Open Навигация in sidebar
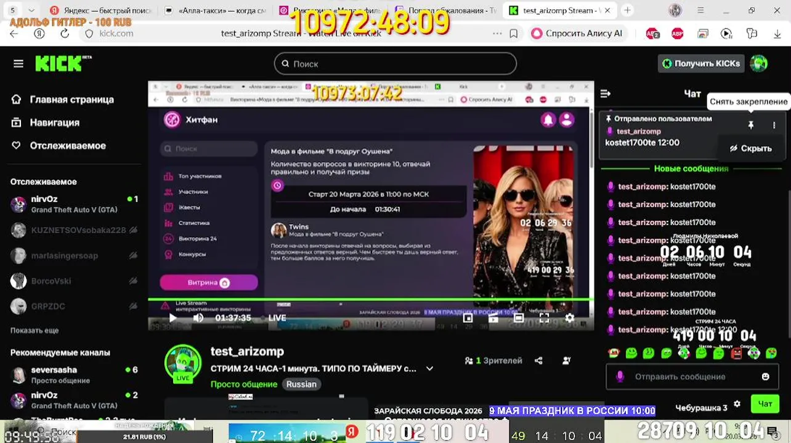791x443 pixels. point(46,122)
